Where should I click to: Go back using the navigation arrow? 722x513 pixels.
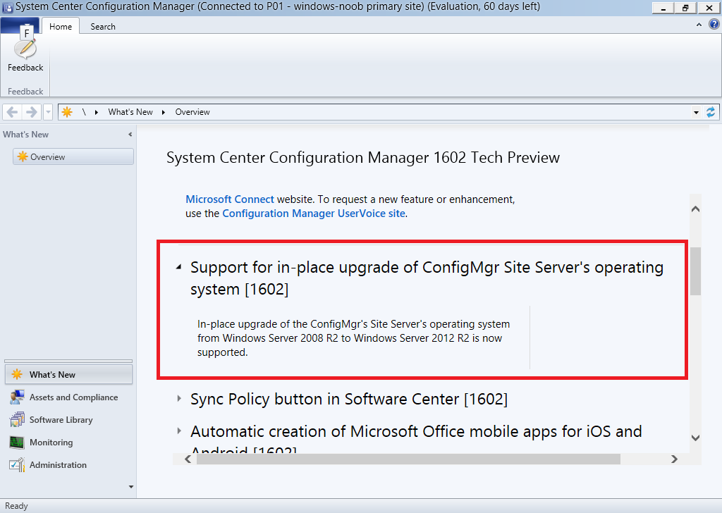[x=13, y=112]
